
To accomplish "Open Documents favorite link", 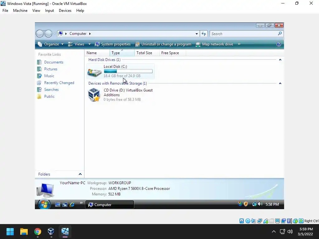I will coord(54,62).
